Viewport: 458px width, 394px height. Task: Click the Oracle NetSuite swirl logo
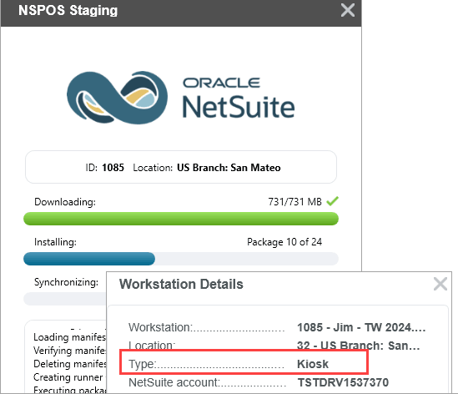[x=117, y=98]
